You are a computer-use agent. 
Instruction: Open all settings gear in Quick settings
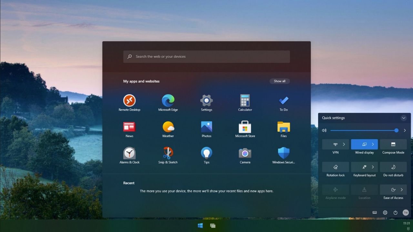tap(385, 213)
